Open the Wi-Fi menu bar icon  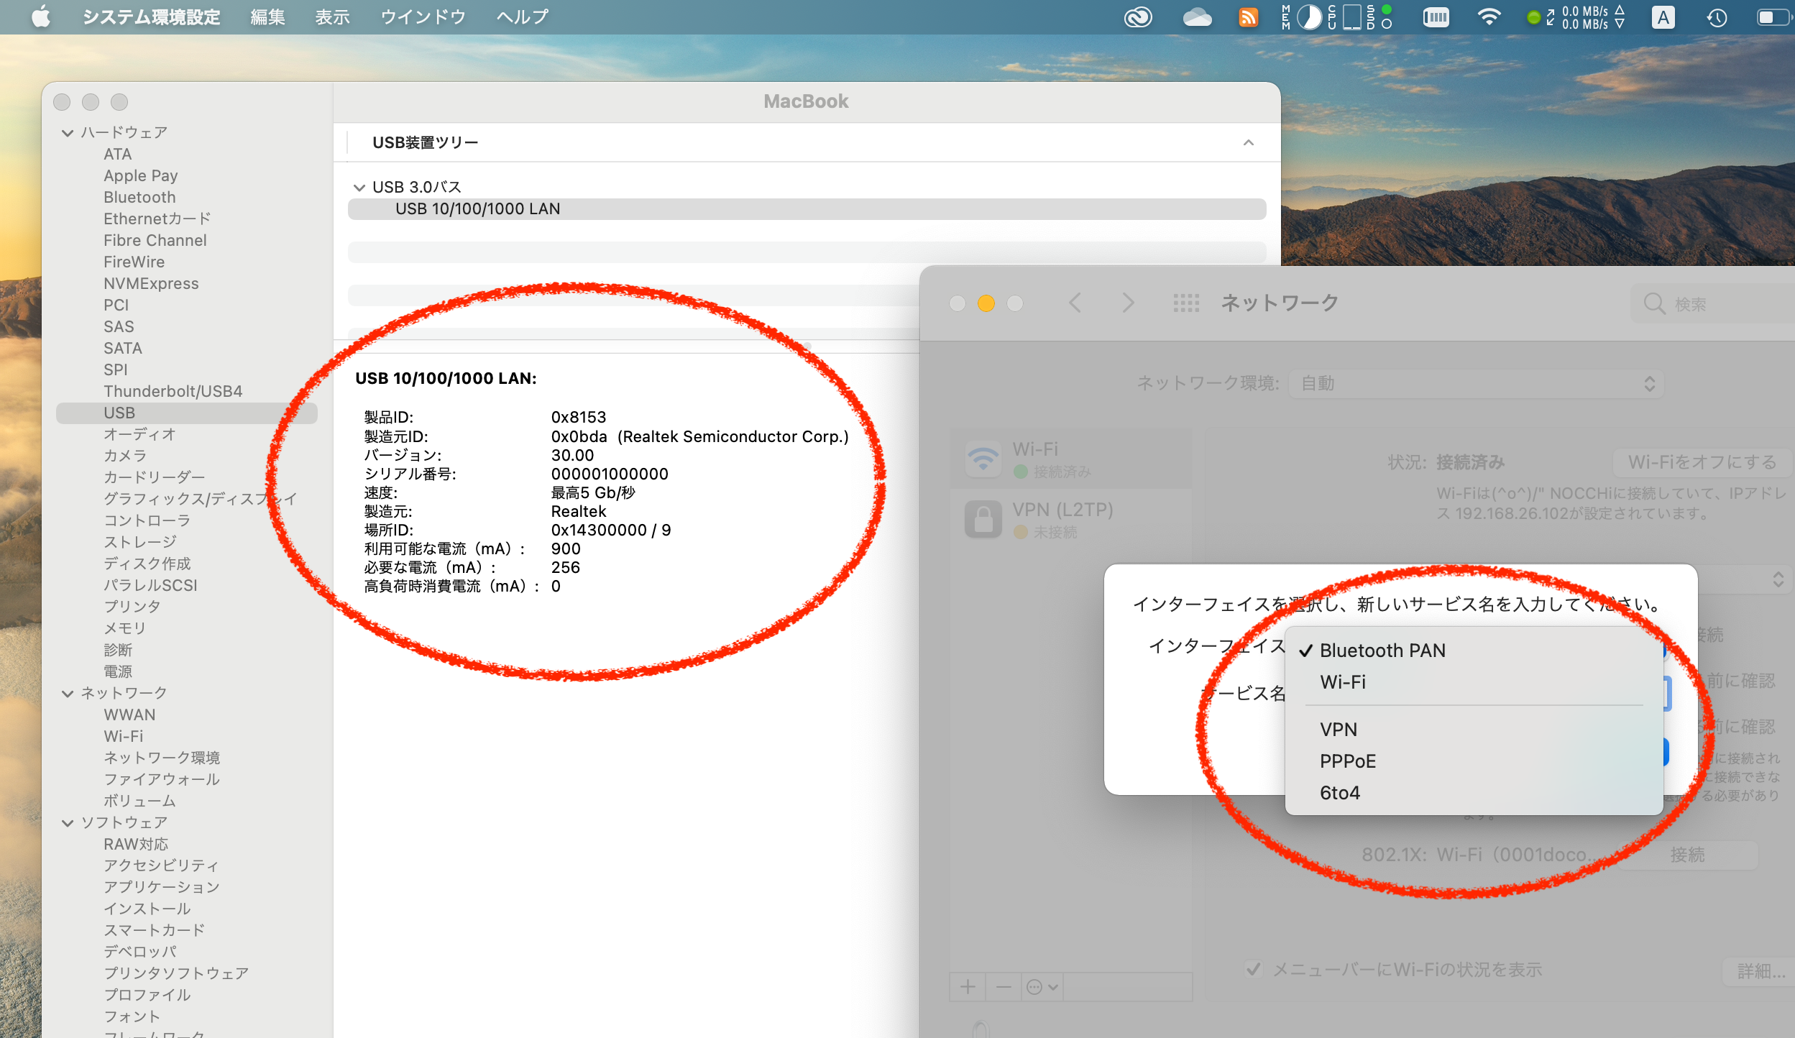click(x=1489, y=17)
